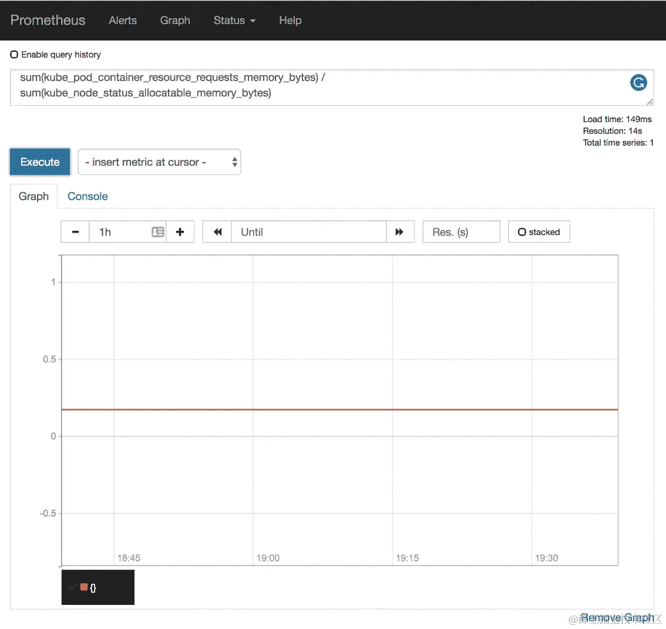Click the Until end time field
The image size is (666, 629).
tap(309, 232)
